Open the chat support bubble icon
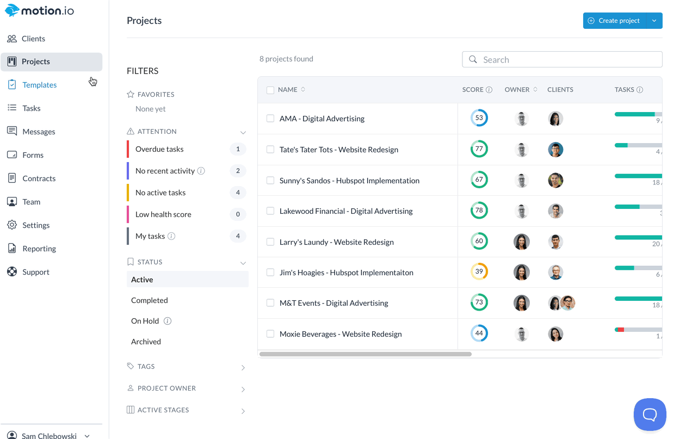Viewport: 680px width, 439px height. (x=650, y=415)
